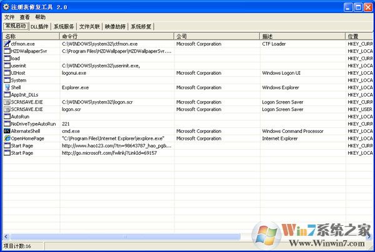Image resolution: width=375 pixels, height=252 pixels.
Task: Click the Windows Explorer description
Action: [x=281, y=87]
